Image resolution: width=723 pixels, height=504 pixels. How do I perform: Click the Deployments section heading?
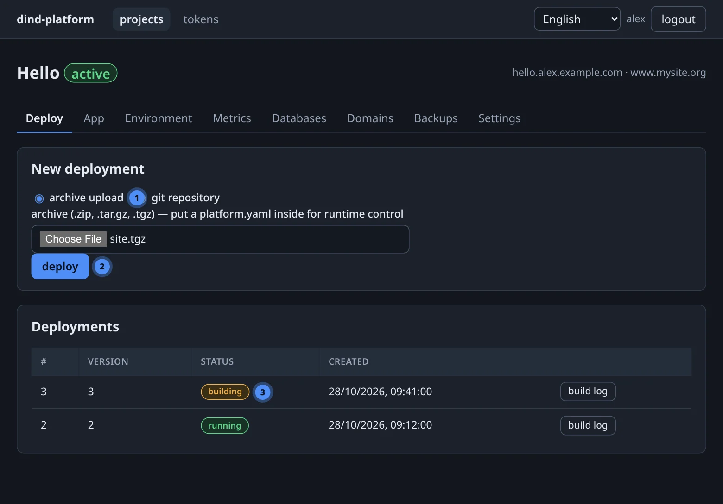coord(75,327)
